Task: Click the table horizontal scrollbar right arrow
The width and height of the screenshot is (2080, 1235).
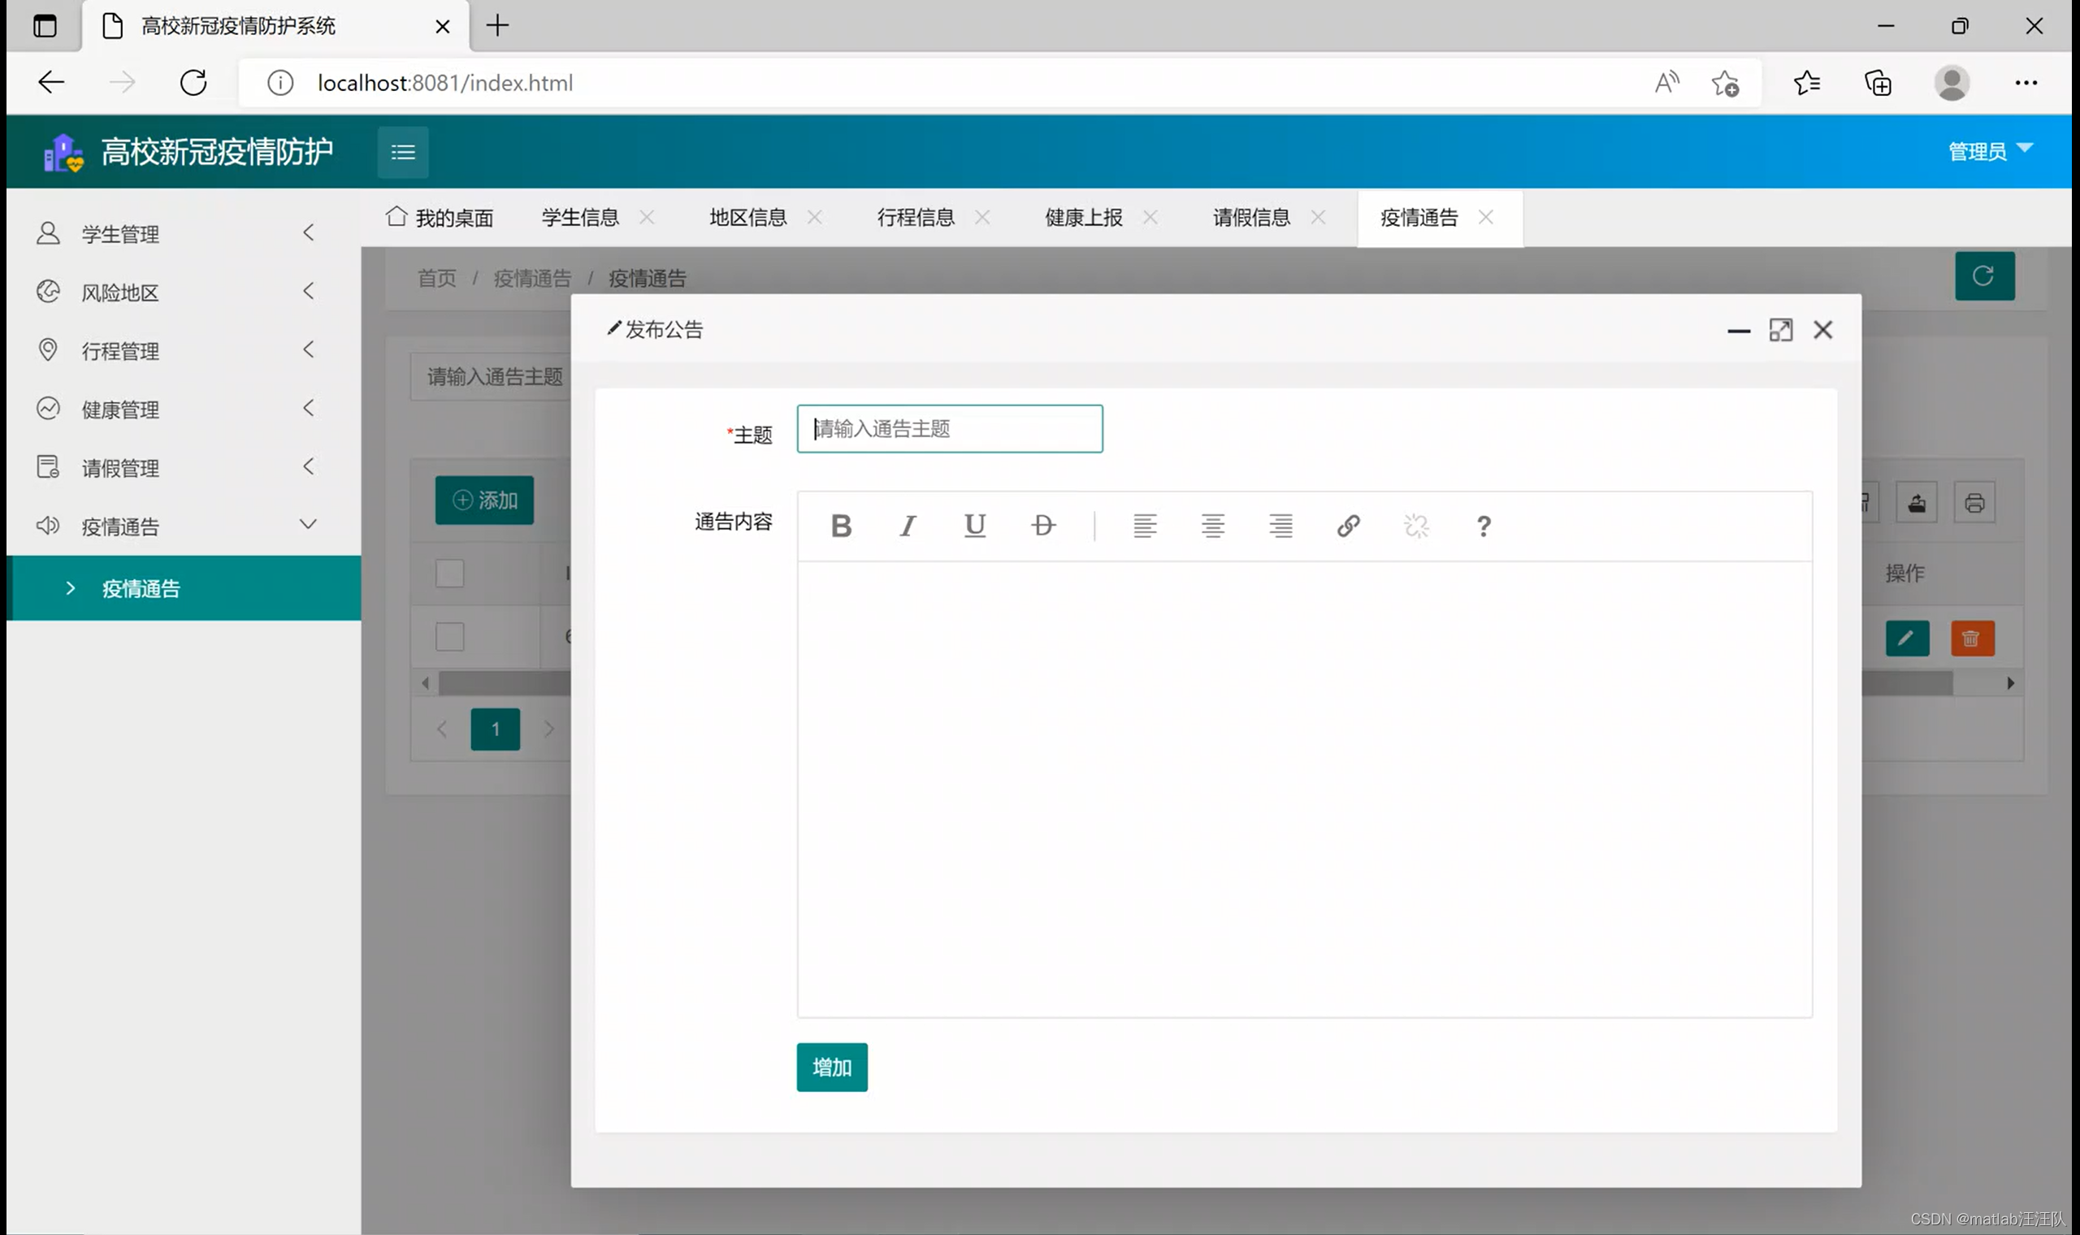Action: (2010, 683)
